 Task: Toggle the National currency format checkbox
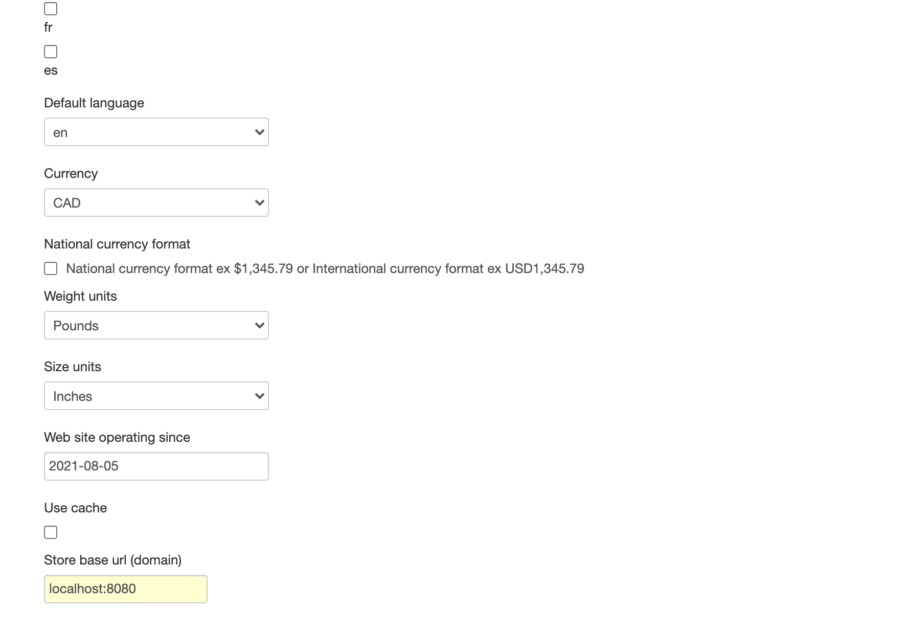[x=51, y=268]
